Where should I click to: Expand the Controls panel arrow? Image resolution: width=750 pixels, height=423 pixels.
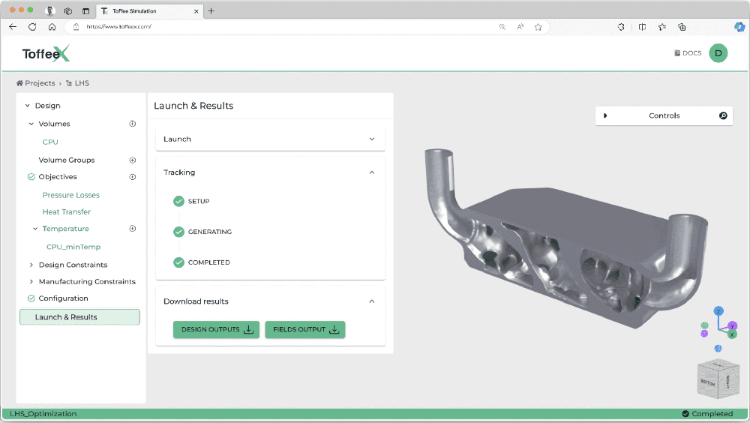click(x=605, y=115)
